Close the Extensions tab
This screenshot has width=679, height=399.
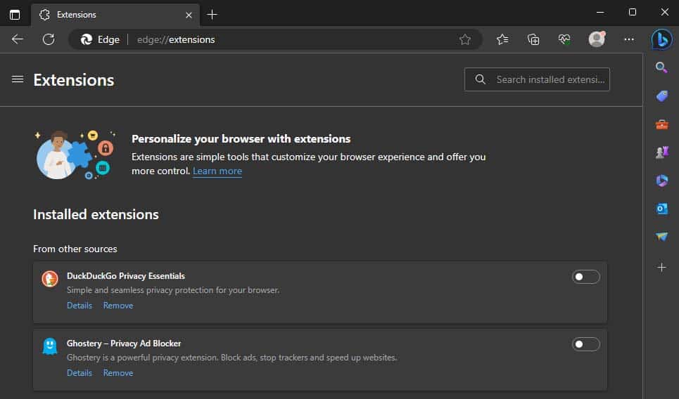[189, 15]
